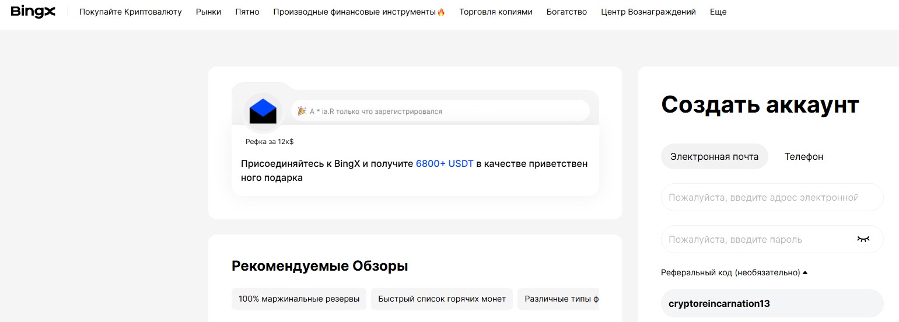Focus the email address input field
Viewport: 899px width, 322px height.
[x=772, y=197]
